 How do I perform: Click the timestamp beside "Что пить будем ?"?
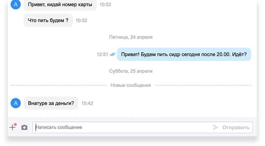click(81, 21)
